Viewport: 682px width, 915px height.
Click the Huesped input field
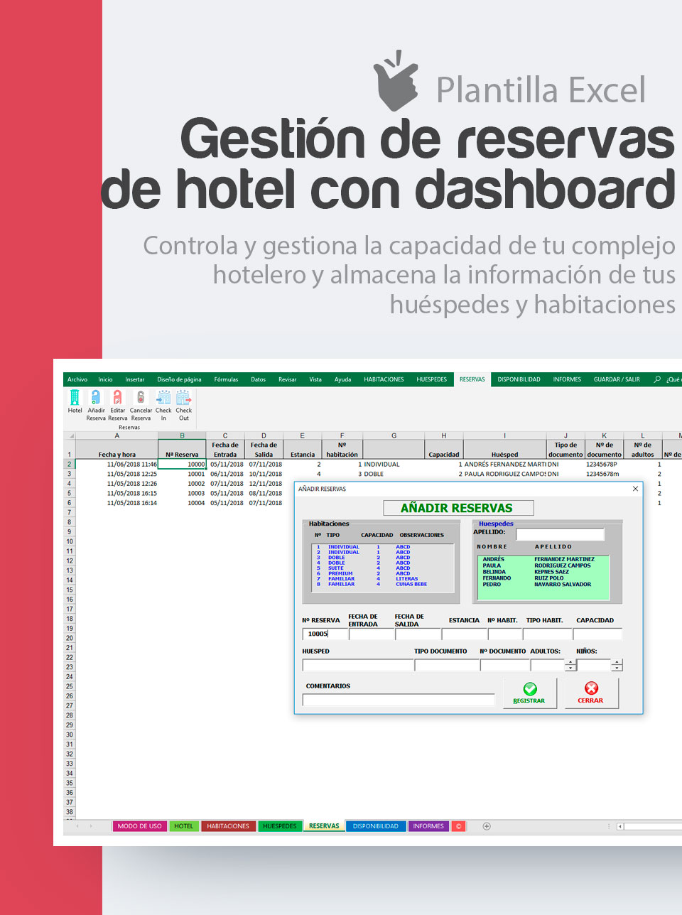[357, 665]
